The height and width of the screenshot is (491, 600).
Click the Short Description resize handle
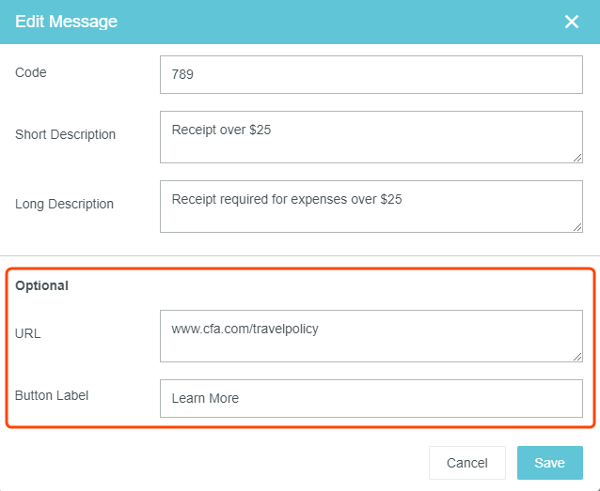pyautogui.click(x=577, y=158)
